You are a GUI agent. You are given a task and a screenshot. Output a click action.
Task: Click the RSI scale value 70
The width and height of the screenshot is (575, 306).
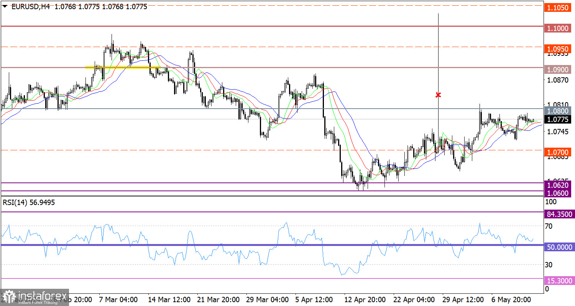pos(549,226)
